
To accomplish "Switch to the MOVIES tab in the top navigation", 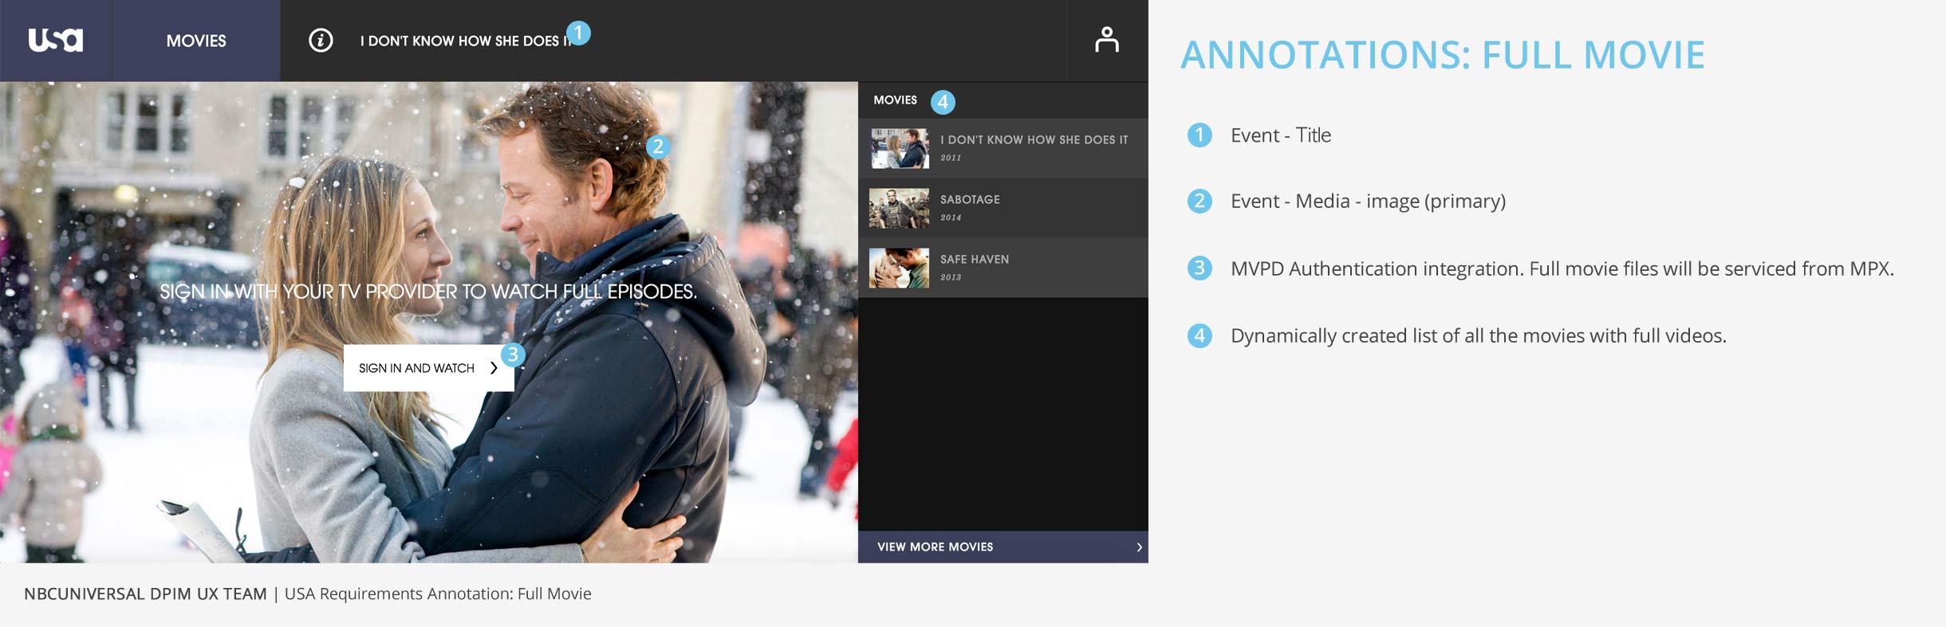I will coord(196,41).
